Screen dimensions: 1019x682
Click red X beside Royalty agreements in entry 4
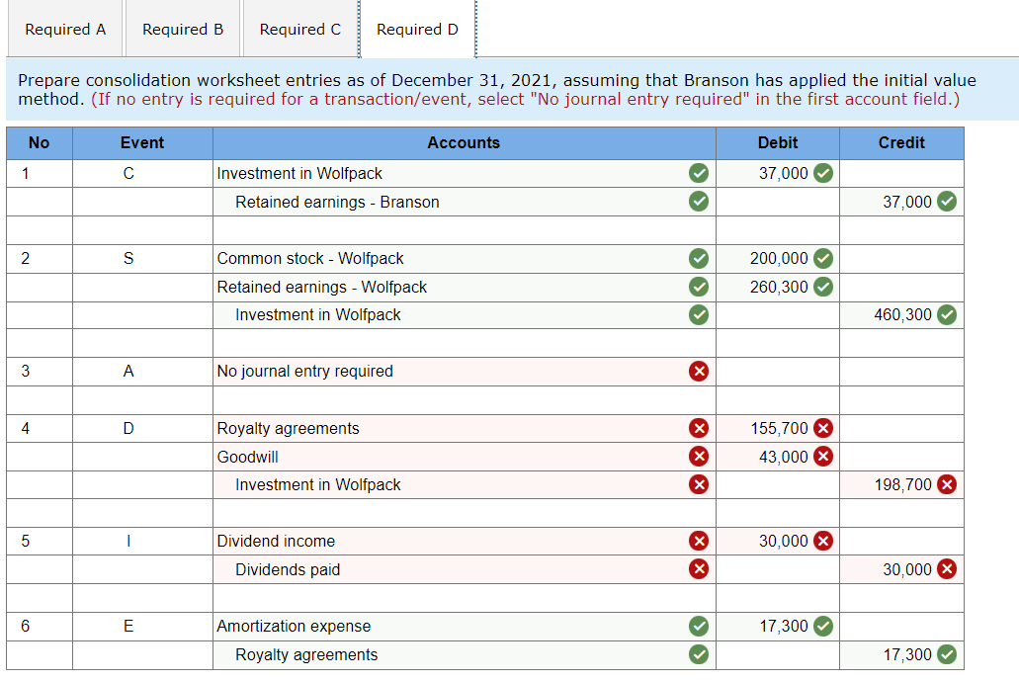coord(699,428)
